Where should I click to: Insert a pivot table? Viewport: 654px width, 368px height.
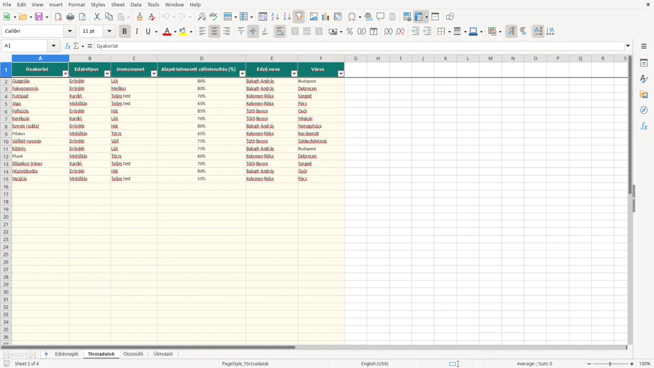point(337,17)
